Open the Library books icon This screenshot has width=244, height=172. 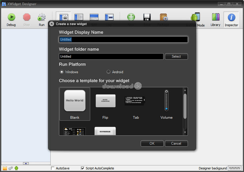pos(216,17)
